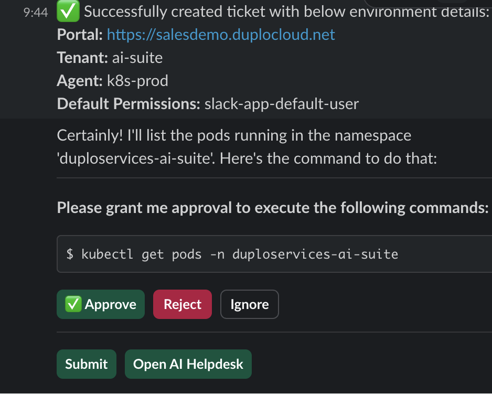The width and height of the screenshot is (492, 394).
Task: Click the 'Please grant me approval' heading
Action: 273,208
